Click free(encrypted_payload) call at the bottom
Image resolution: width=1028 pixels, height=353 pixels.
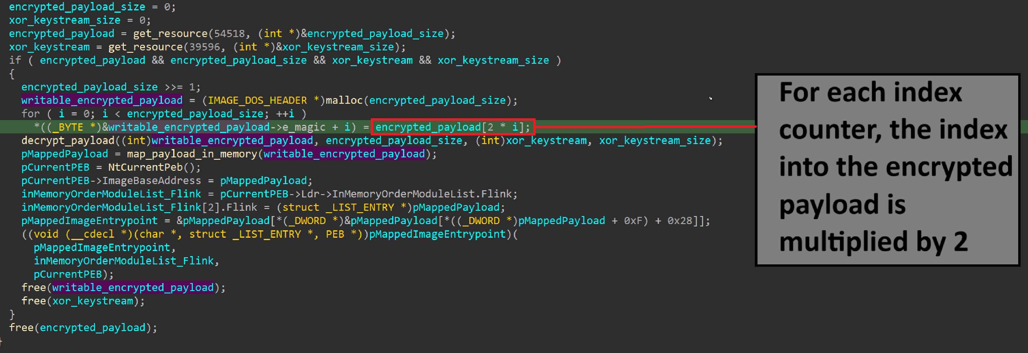pos(83,328)
